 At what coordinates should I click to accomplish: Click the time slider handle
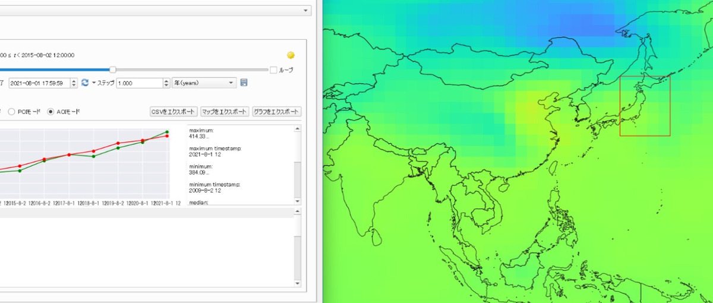113,70
